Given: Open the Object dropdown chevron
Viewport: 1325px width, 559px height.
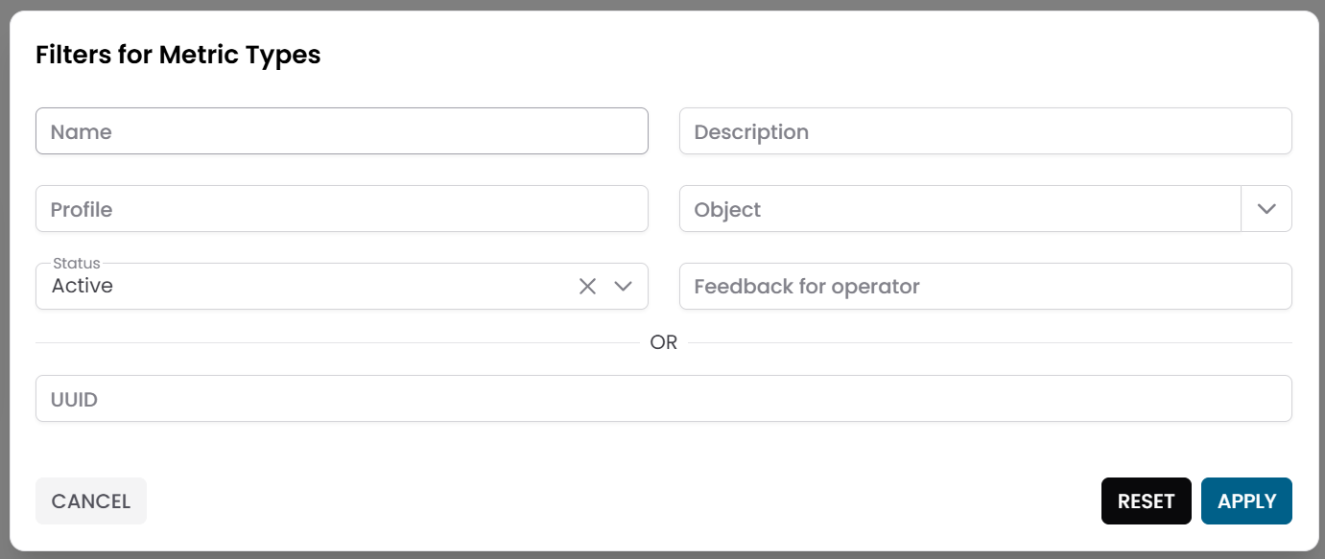Looking at the screenshot, I should (1266, 208).
